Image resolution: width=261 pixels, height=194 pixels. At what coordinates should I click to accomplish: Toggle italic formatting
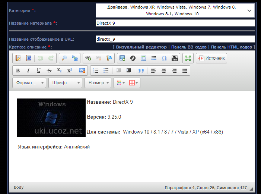(28, 71)
